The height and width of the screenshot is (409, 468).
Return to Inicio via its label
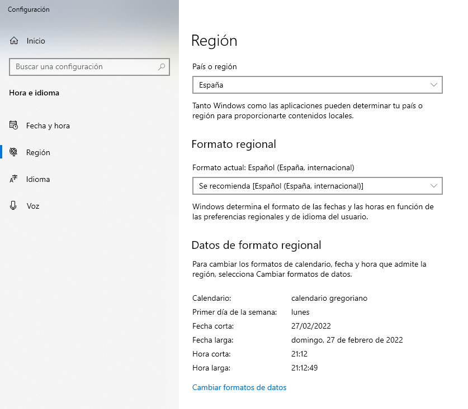[36, 41]
